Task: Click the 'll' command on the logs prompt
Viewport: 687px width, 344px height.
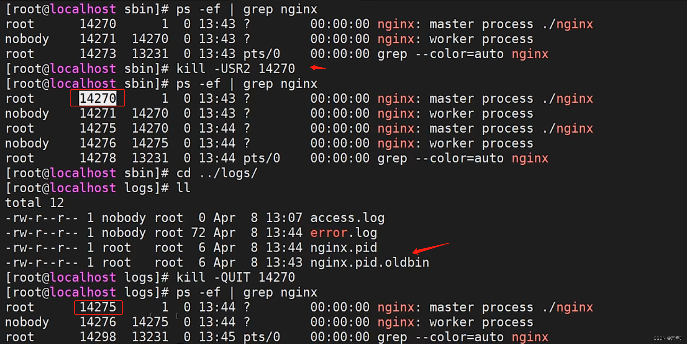Action: pyautogui.click(x=184, y=188)
